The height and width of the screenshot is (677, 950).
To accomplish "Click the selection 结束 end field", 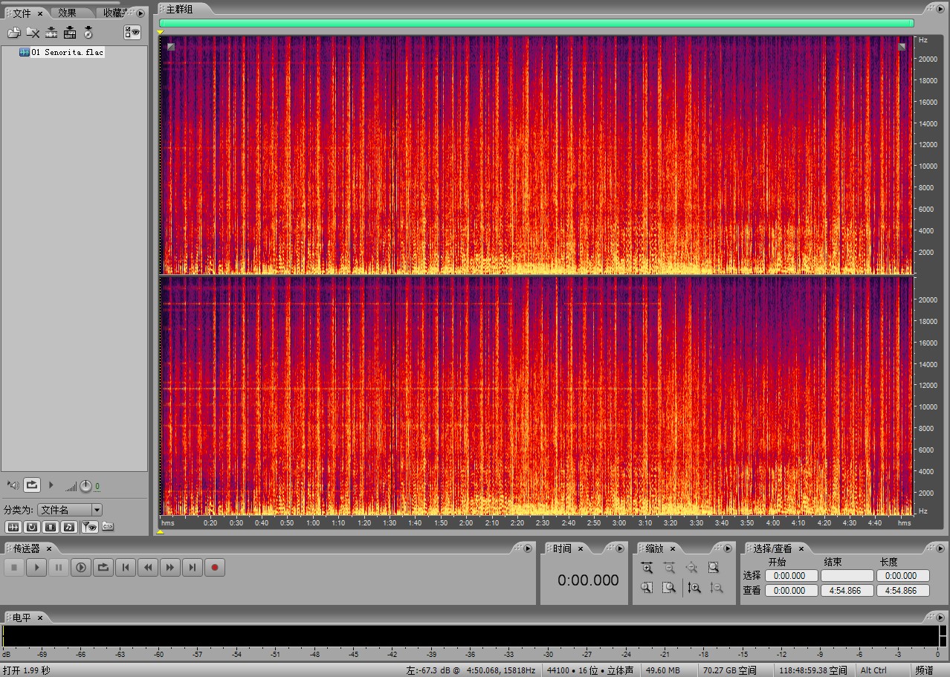I will pyautogui.click(x=847, y=576).
